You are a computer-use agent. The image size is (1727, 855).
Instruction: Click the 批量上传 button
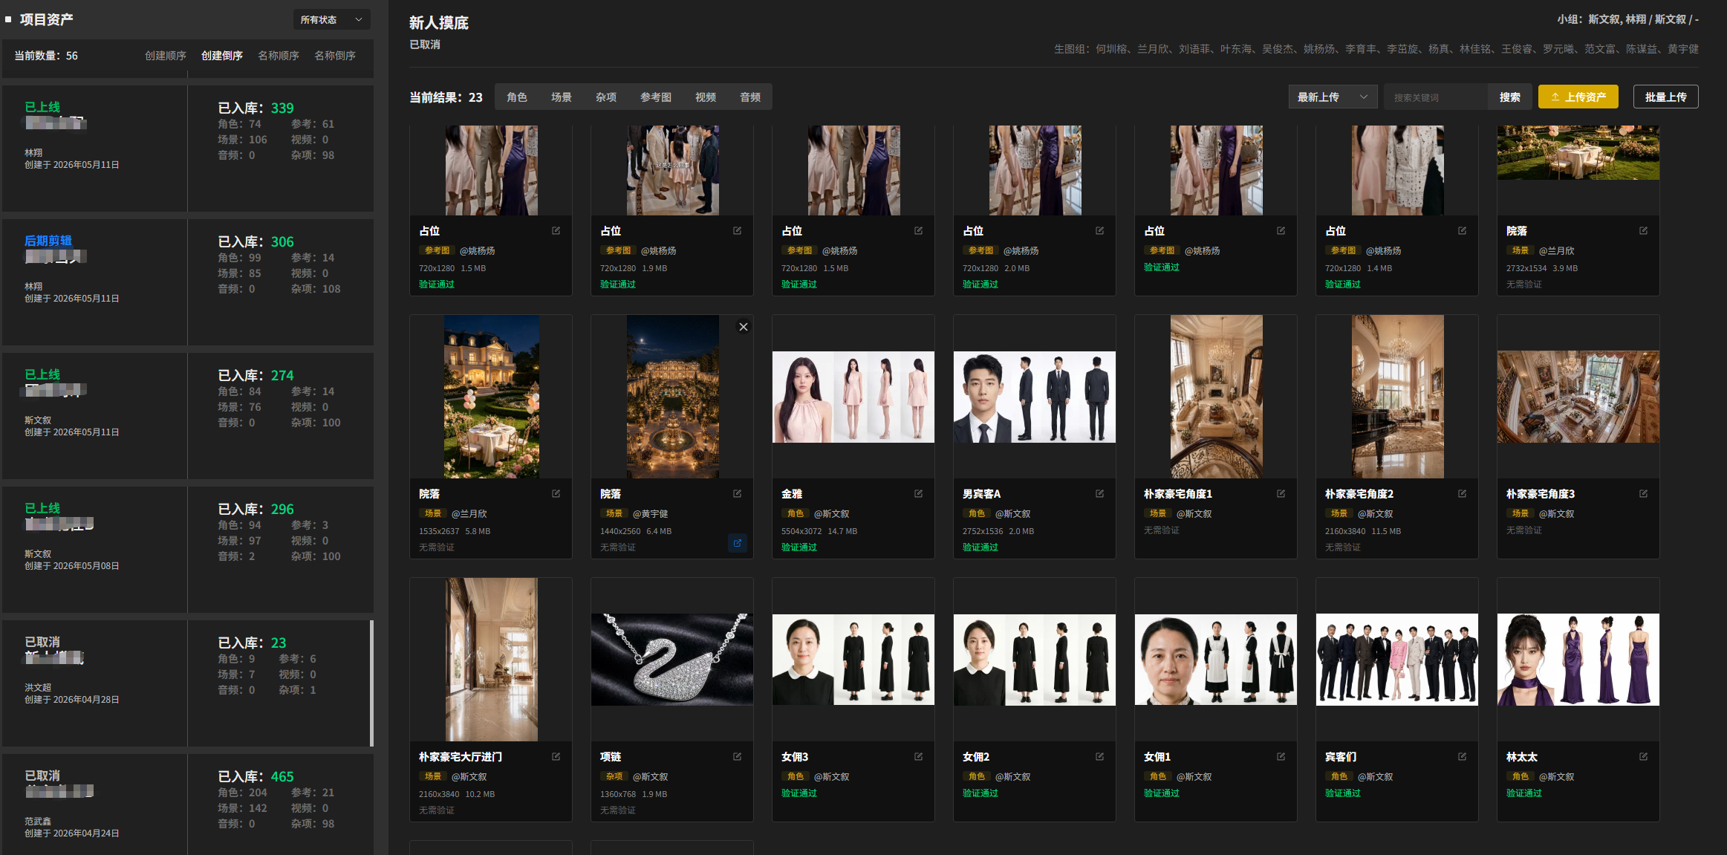[1666, 97]
